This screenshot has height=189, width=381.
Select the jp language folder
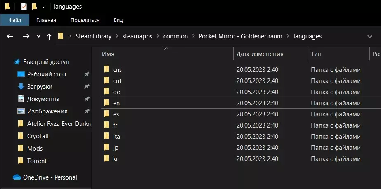point(116,147)
